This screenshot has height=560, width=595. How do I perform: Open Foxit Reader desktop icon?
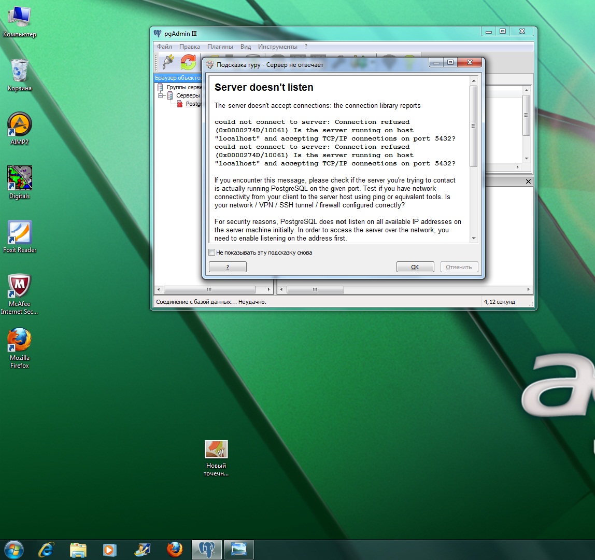[x=20, y=233]
